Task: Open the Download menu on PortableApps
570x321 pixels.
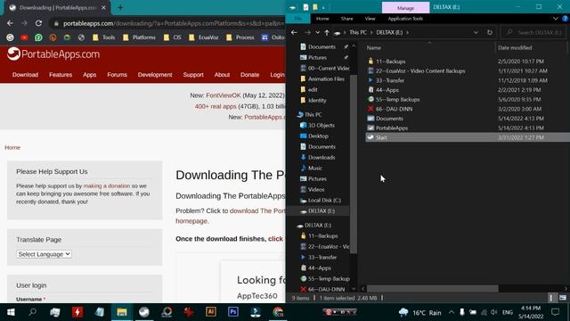Action: click(x=25, y=75)
